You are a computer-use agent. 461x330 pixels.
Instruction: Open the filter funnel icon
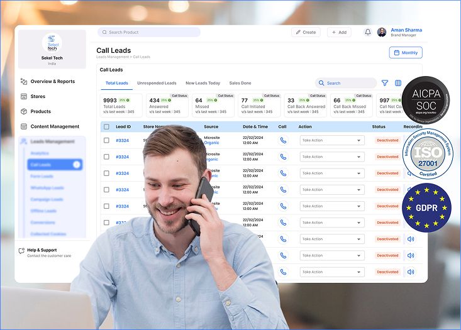tap(384, 83)
